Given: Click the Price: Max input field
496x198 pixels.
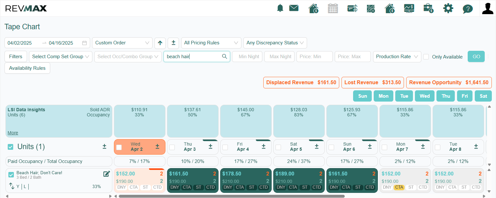Looking at the screenshot, I should tap(353, 57).
